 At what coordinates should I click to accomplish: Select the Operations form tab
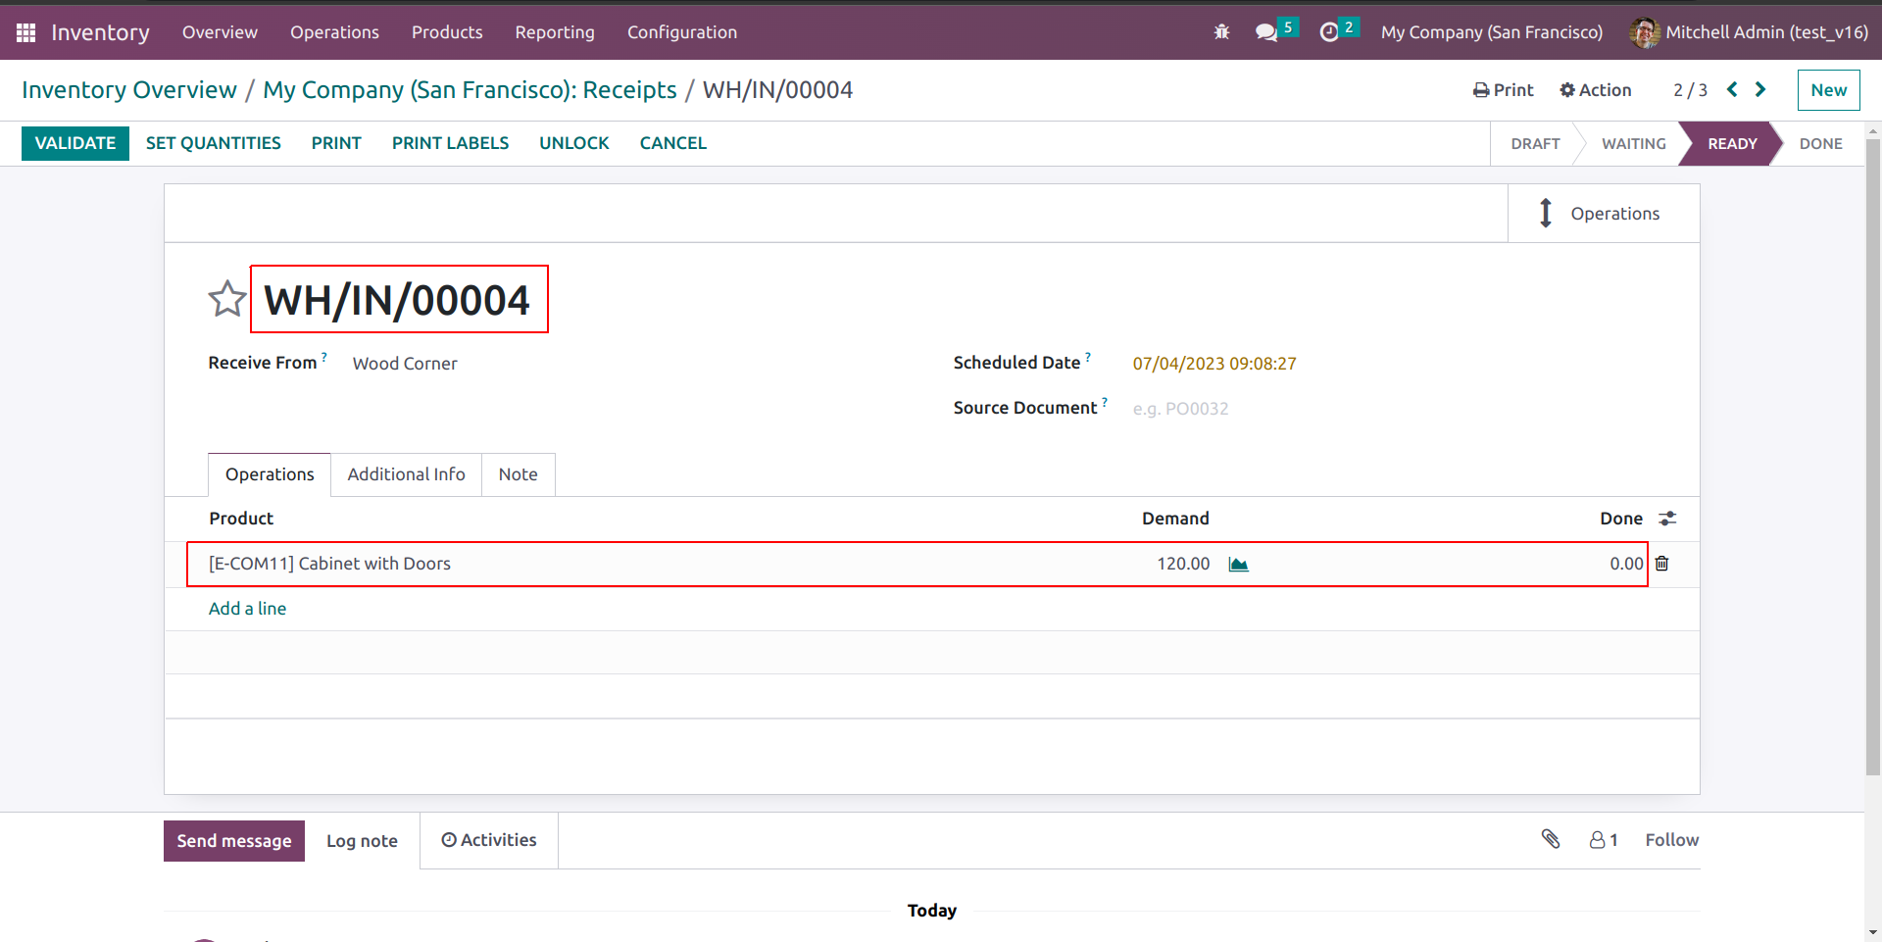[x=270, y=474]
